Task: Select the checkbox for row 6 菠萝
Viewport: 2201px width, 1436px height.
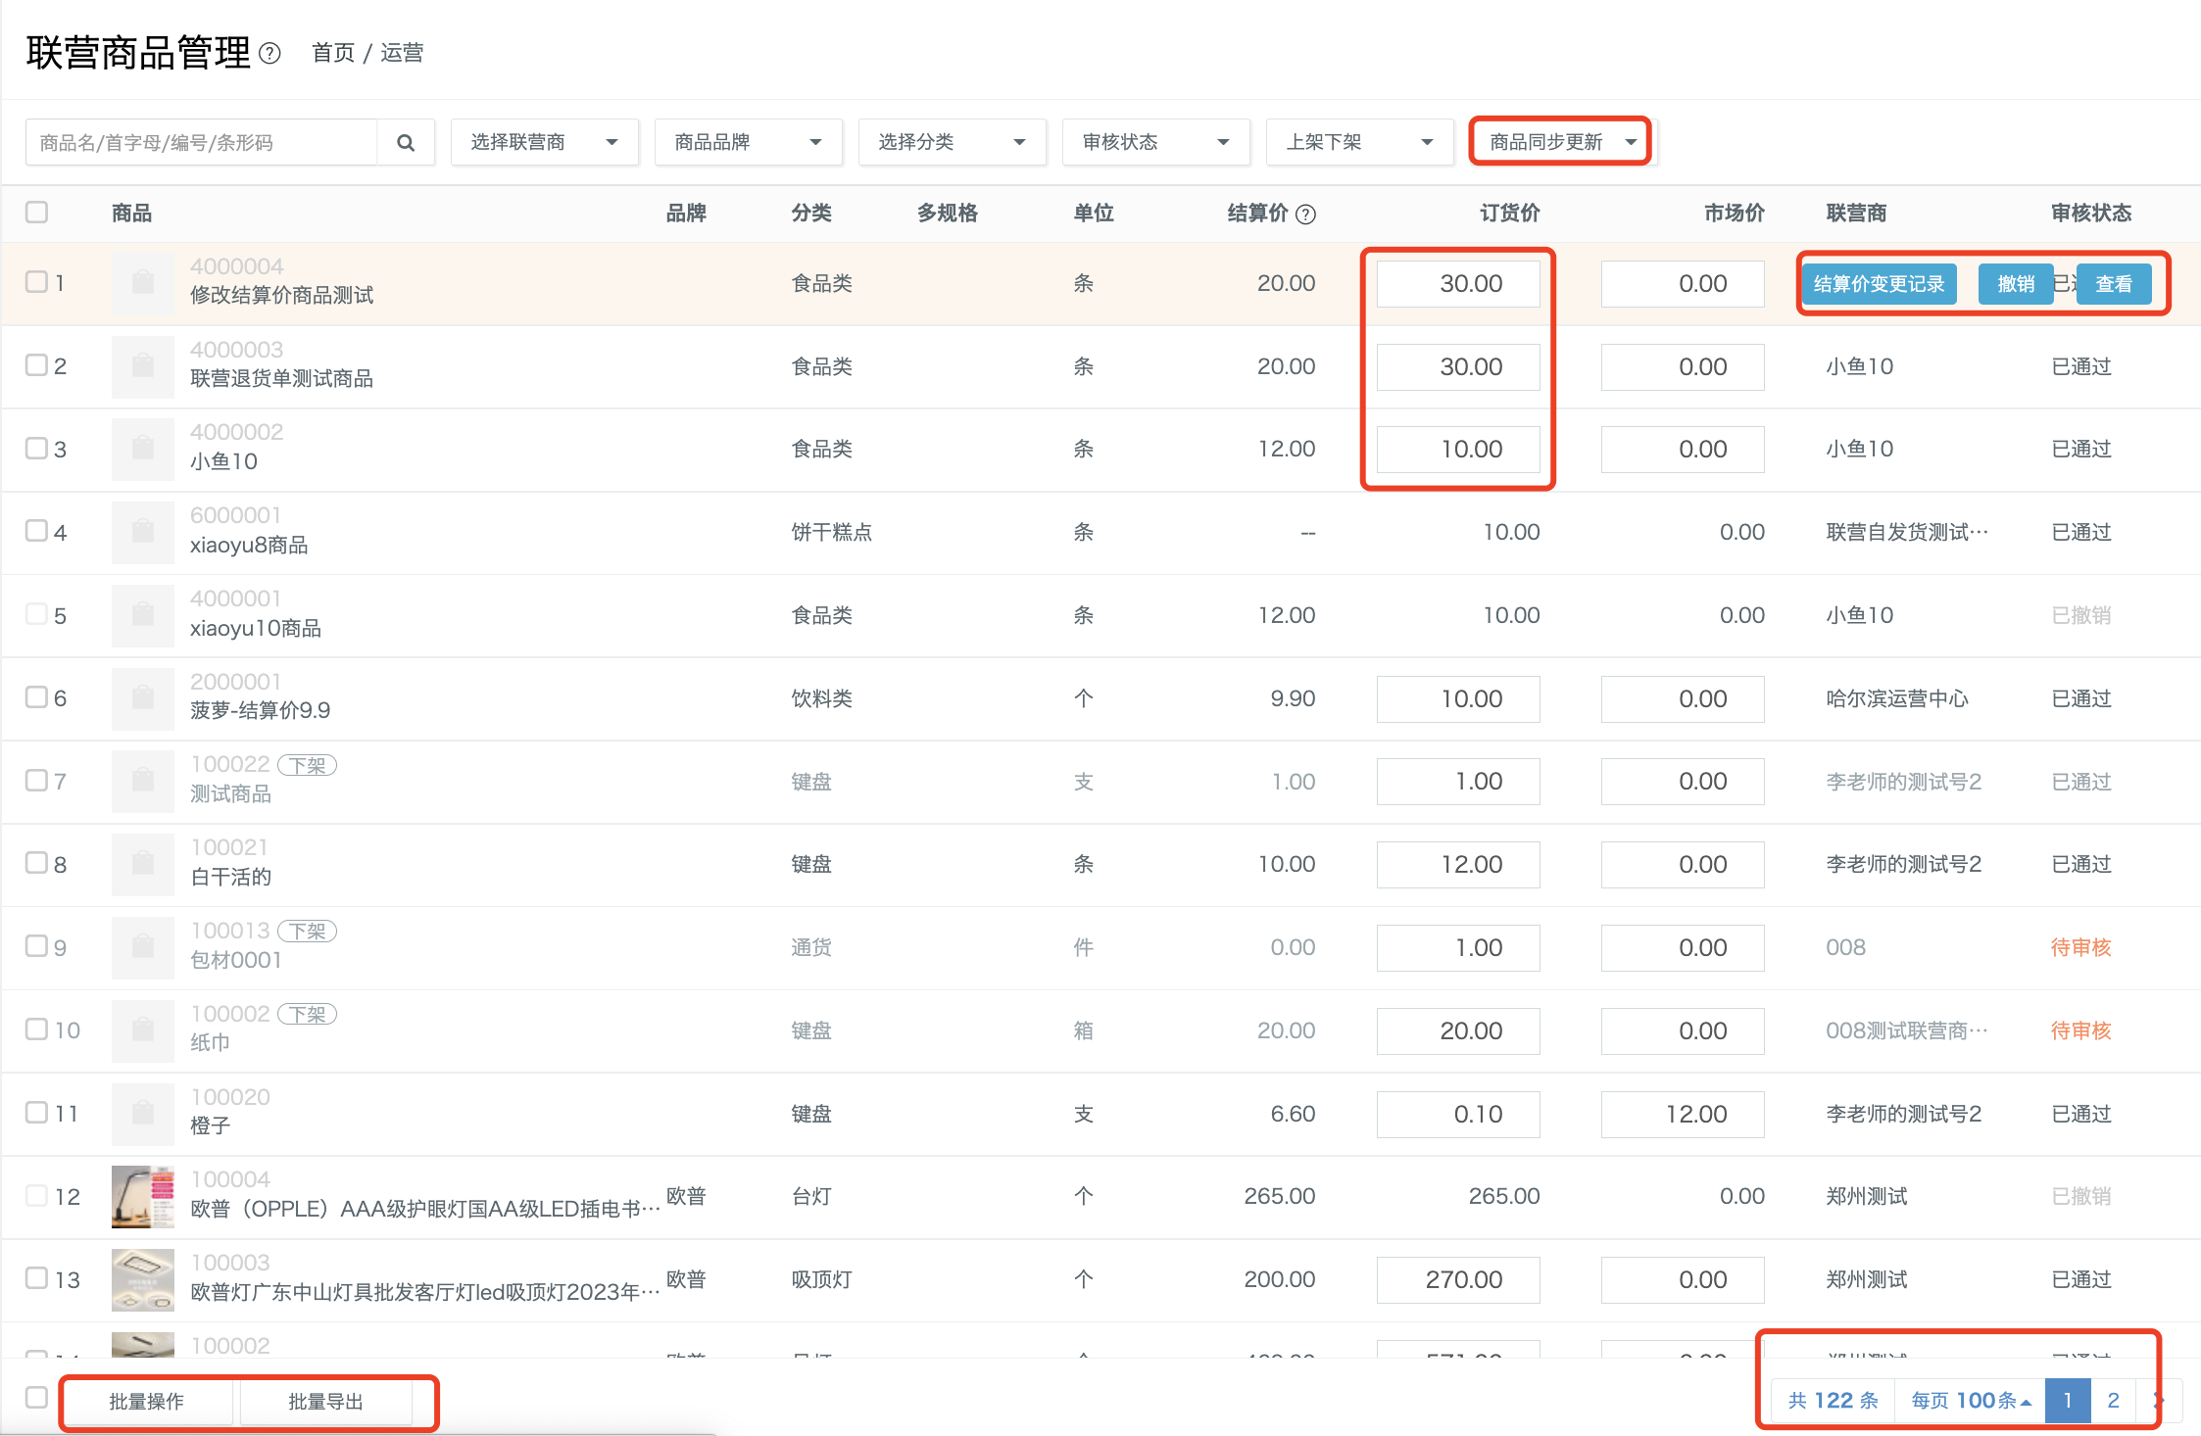Action: [36, 696]
